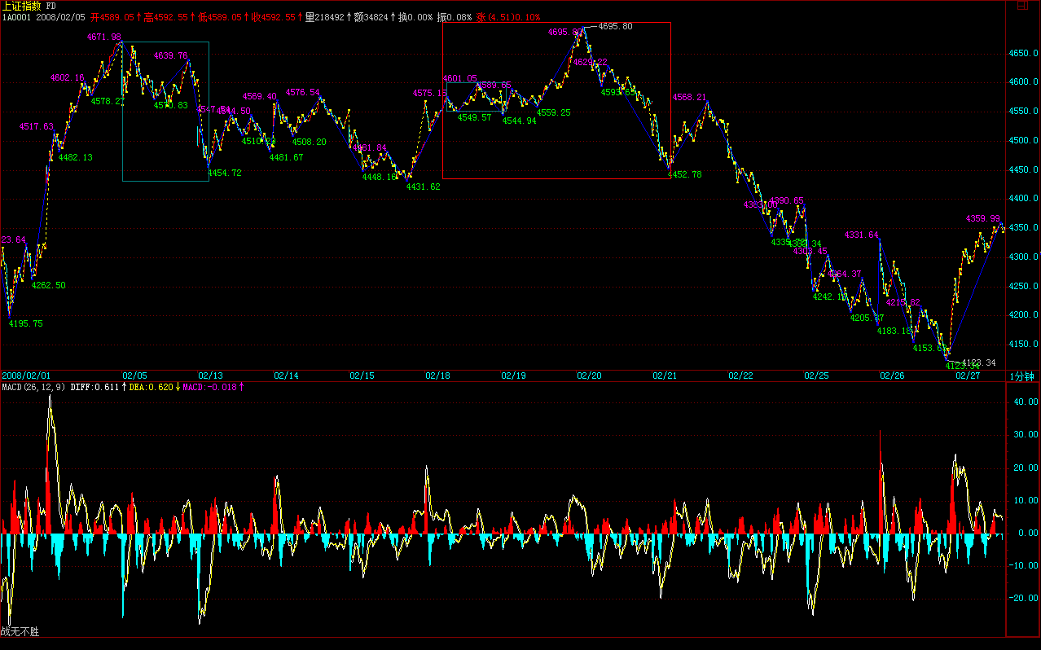Click the white 4695.80 high price annotation
The width and height of the screenshot is (1041, 650).
point(615,26)
